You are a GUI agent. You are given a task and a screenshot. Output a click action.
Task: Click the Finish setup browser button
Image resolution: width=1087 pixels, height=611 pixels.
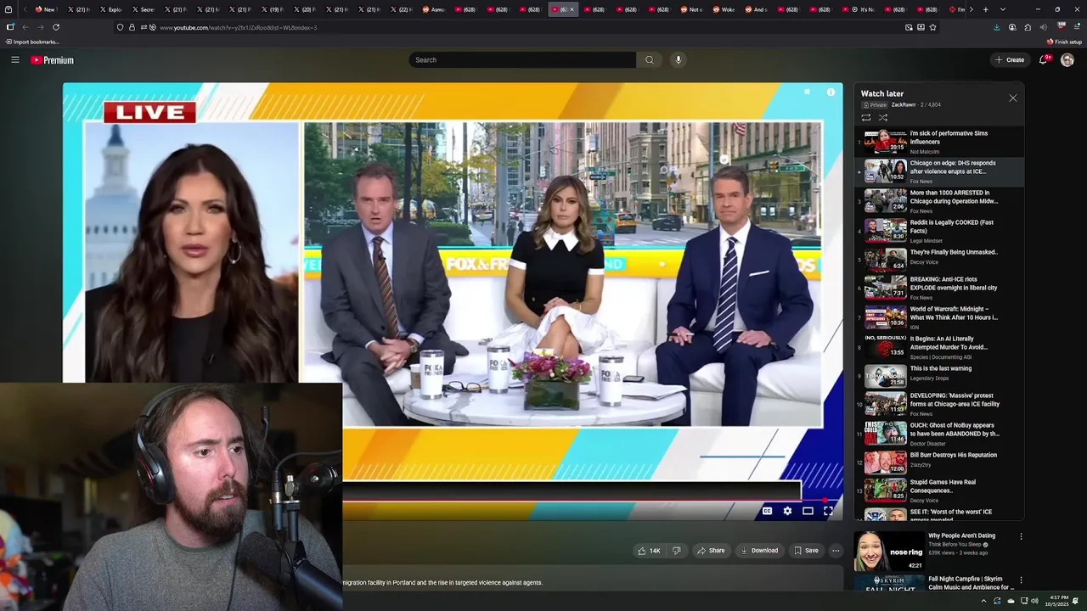pyautogui.click(x=1064, y=42)
